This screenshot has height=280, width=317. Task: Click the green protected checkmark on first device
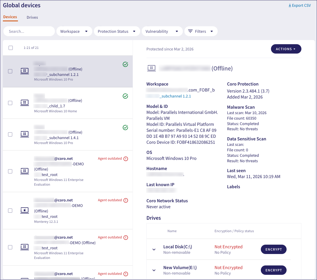125,64
